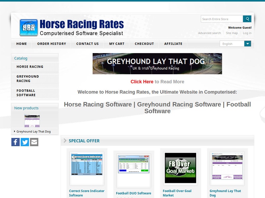Open ORDER HISTORY menu item
The height and width of the screenshot is (198, 265).
52,44
